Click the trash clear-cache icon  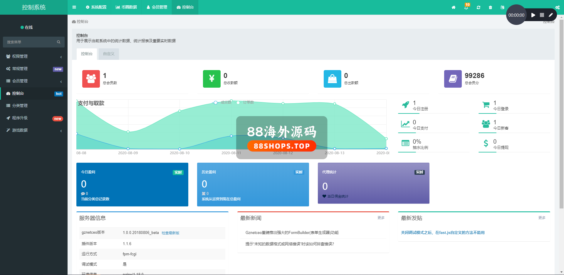(490, 8)
